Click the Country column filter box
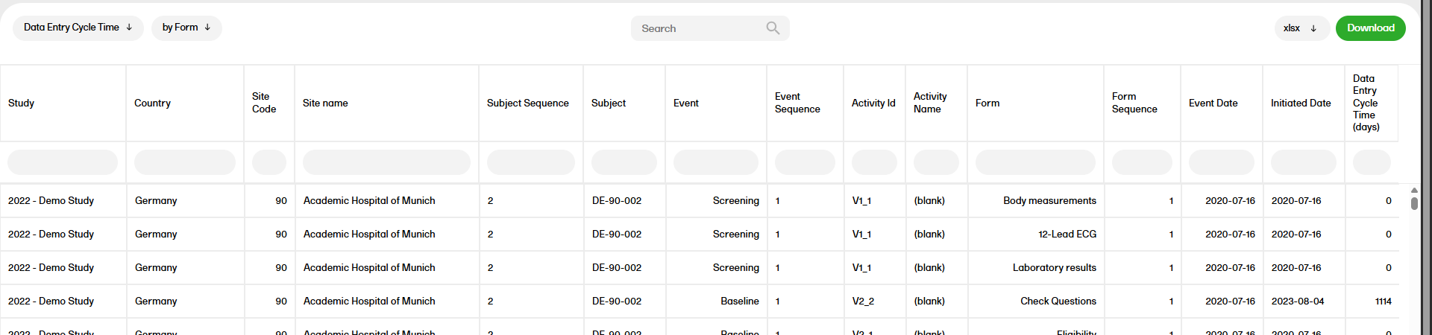 click(x=184, y=162)
